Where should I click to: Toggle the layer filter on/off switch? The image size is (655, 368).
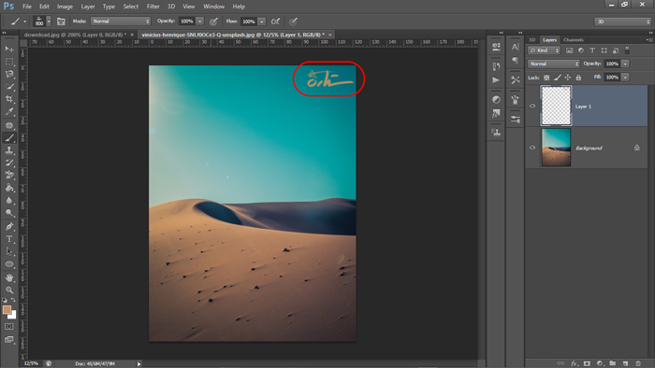point(627,50)
